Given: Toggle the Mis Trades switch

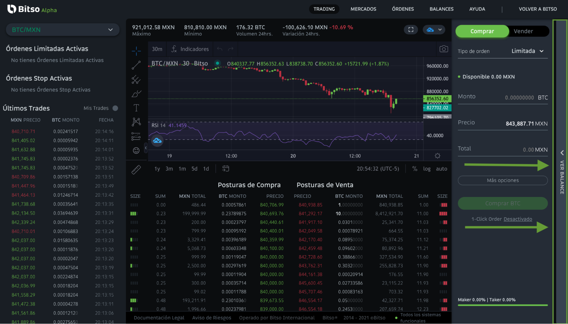Looking at the screenshot, I should tap(115, 108).
